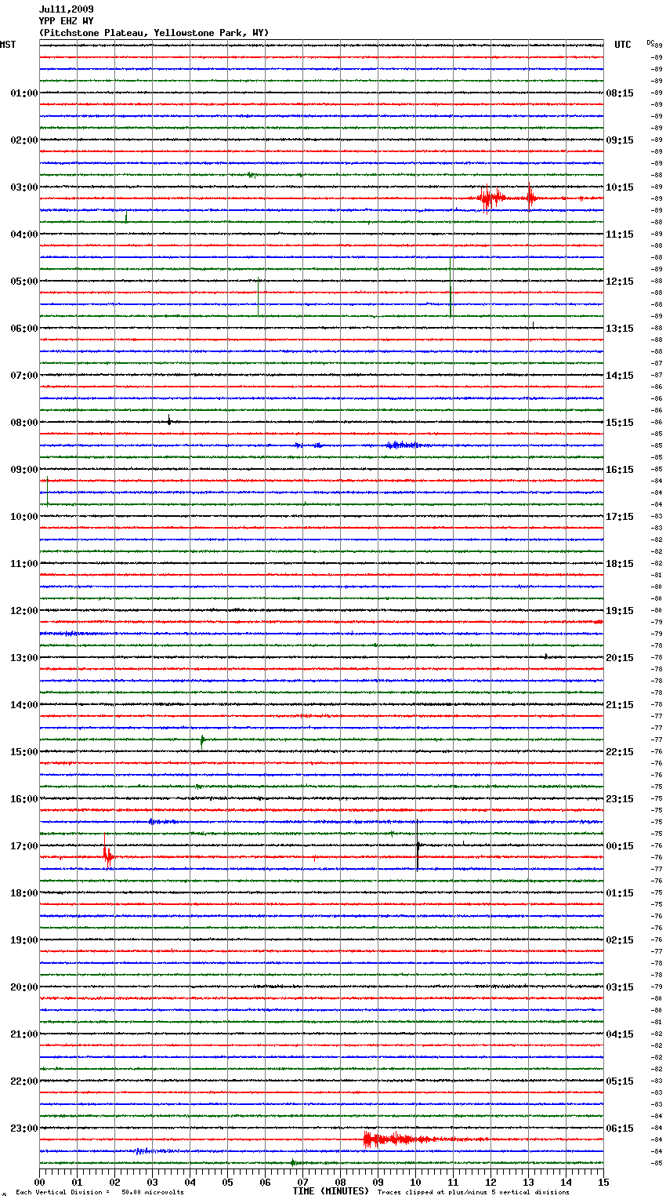
Task: Click the date text Jul11,2009
Action: tap(66, 9)
